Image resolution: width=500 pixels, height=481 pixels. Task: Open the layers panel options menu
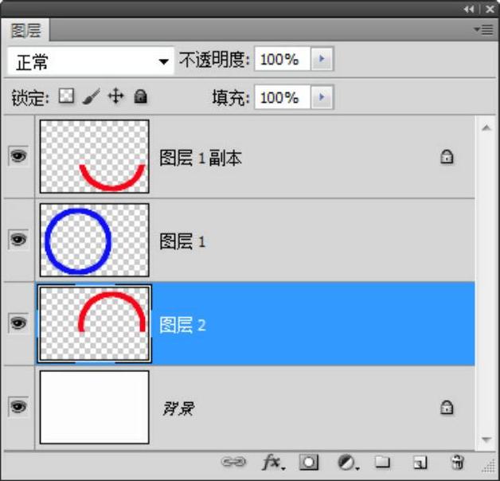click(x=483, y=29)
